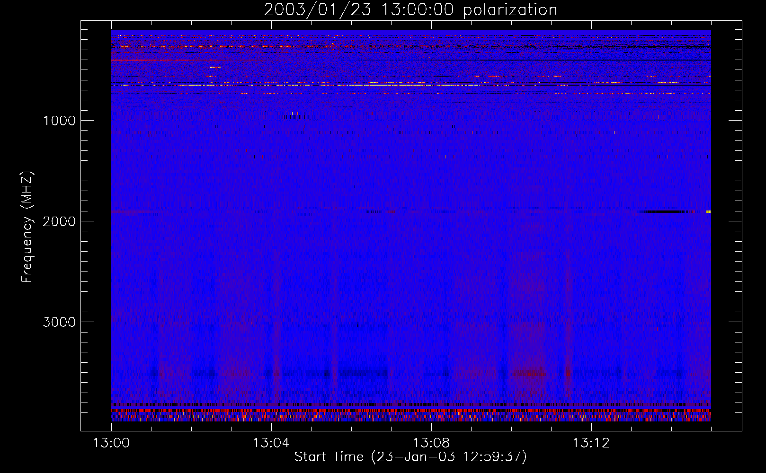Viewport: 766px width, 473px height.
Task: Click the 2000 frequency tick label
Action: coord(59,221)
